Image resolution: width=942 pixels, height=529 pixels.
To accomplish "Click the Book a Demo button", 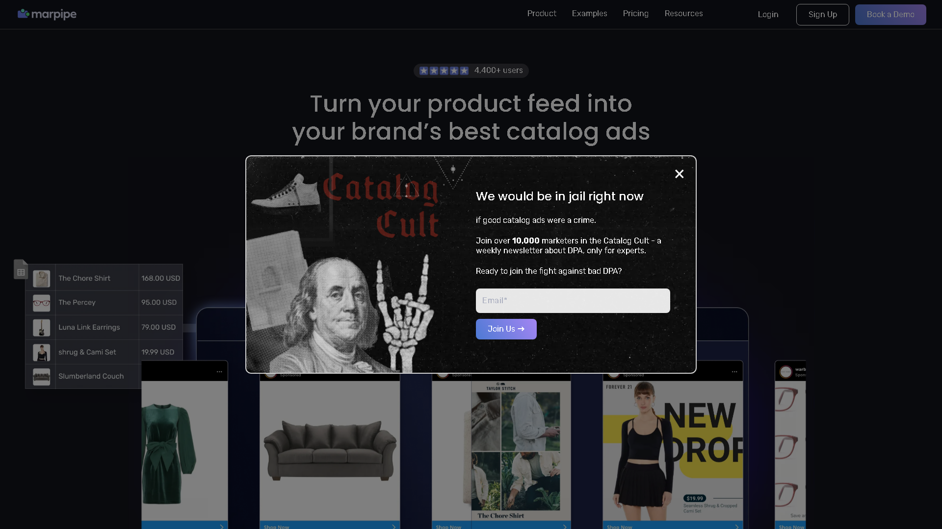I will click(x=890, y=15).
